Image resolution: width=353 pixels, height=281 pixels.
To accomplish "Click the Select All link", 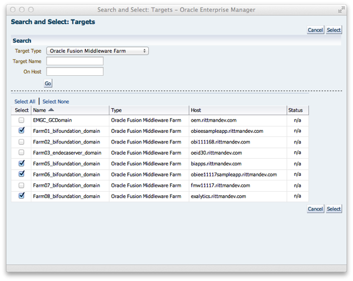I will [x=25, y=102].
